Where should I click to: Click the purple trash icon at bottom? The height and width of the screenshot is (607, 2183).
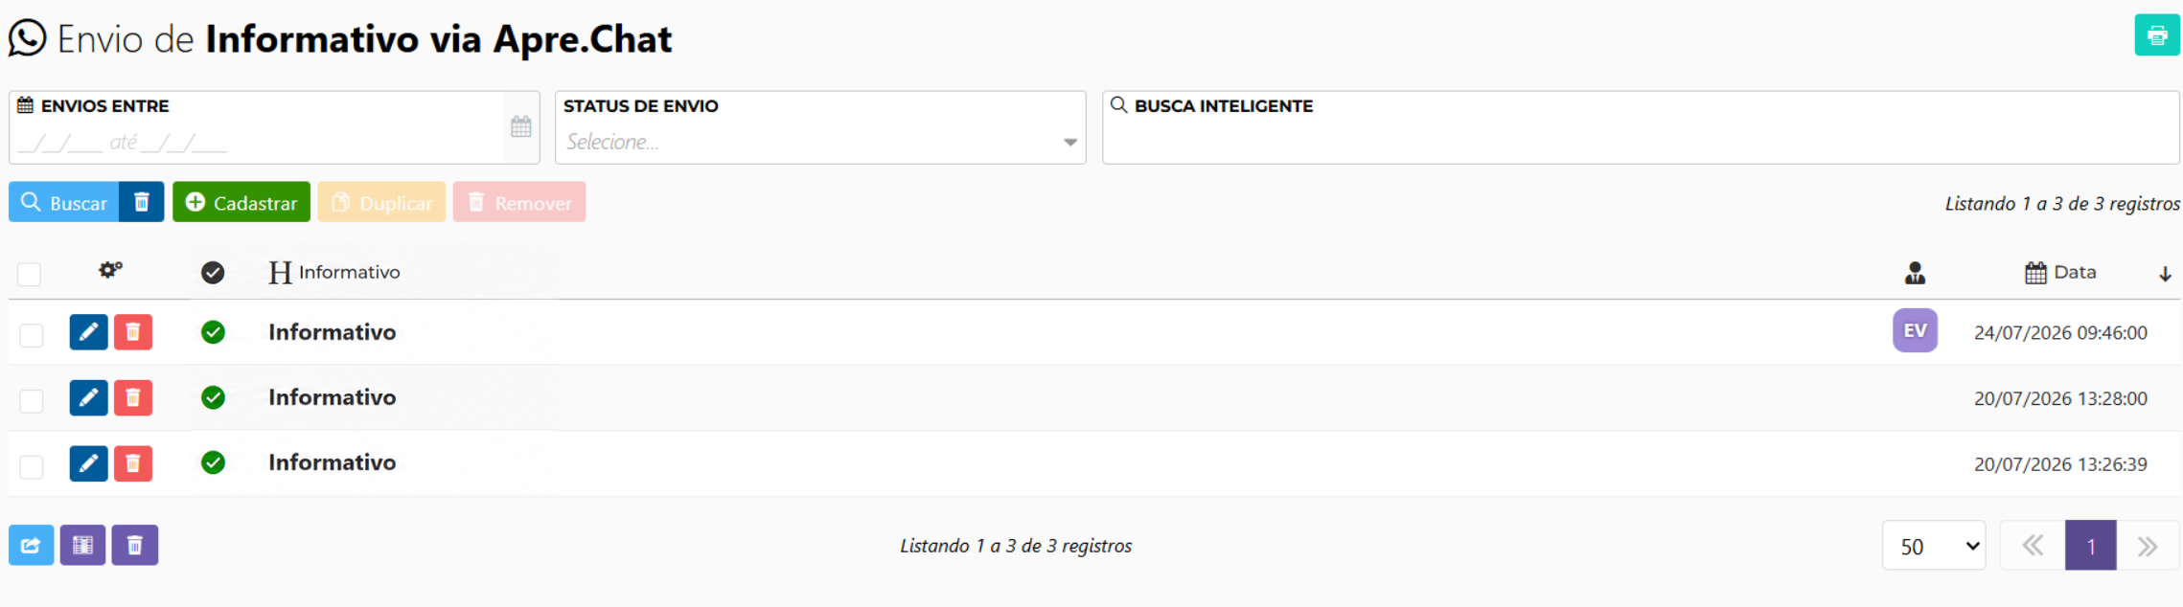[134, 545]
